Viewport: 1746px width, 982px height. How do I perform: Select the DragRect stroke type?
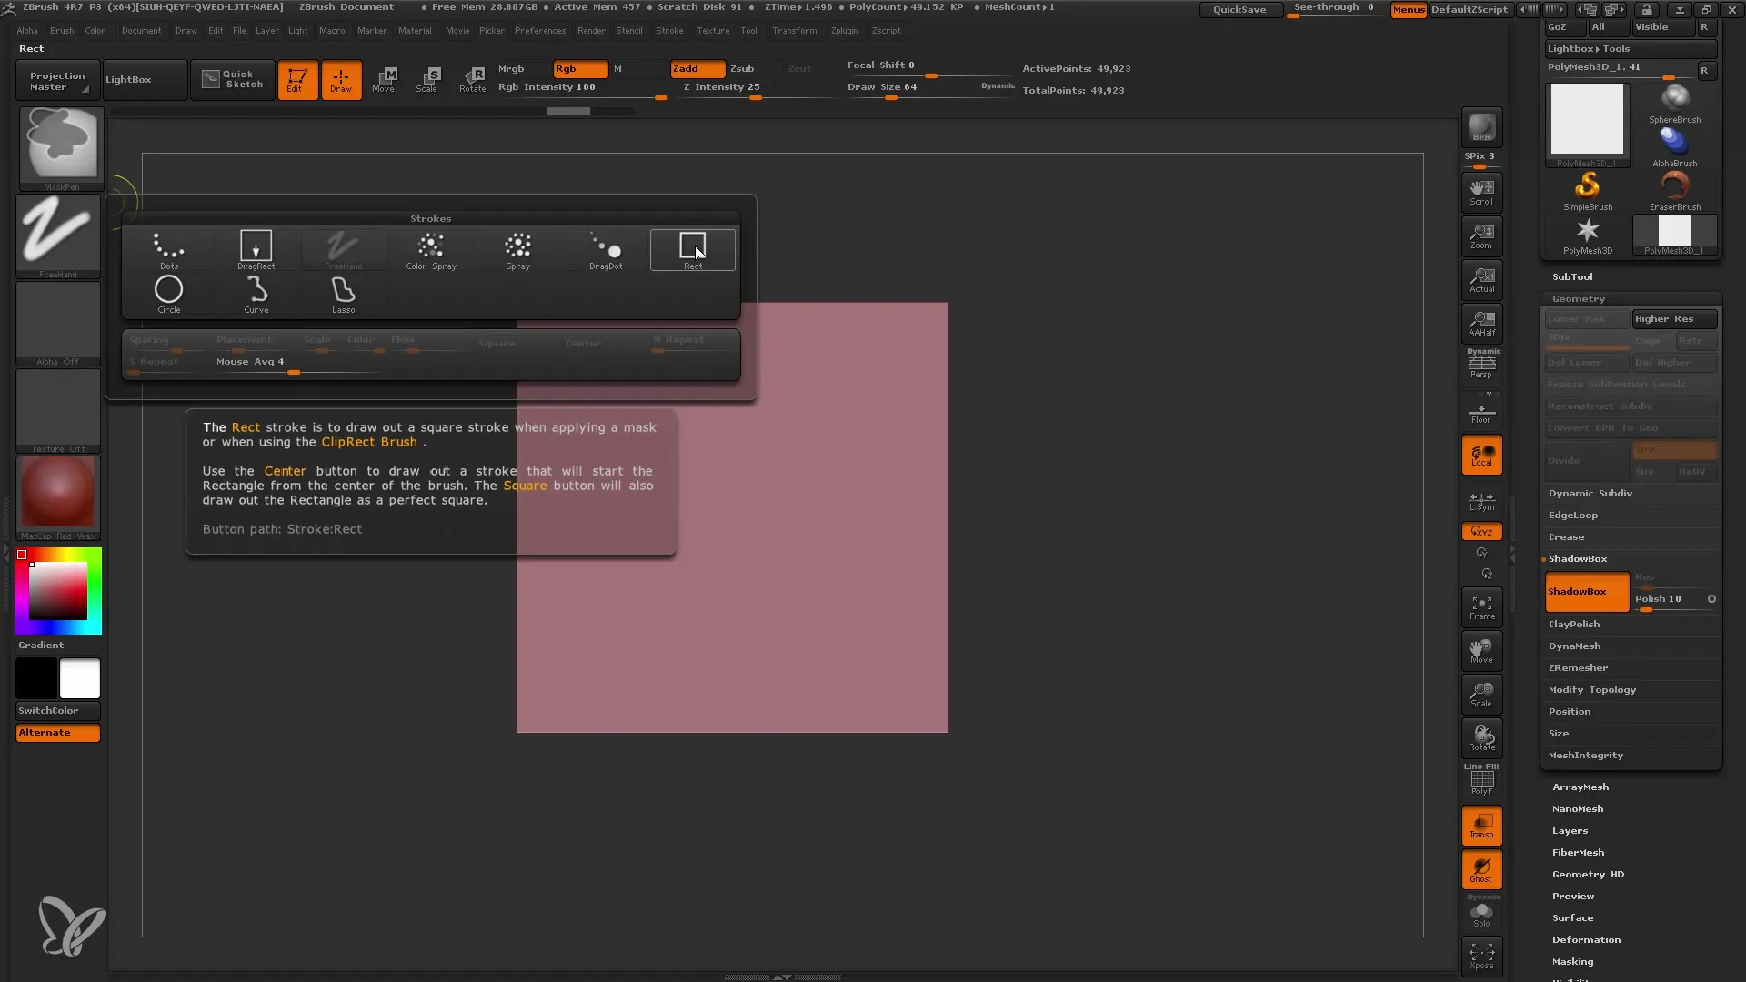tap(256, 250)
